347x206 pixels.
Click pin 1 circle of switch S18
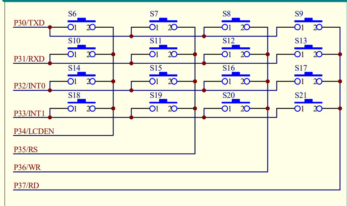point(70,108)
